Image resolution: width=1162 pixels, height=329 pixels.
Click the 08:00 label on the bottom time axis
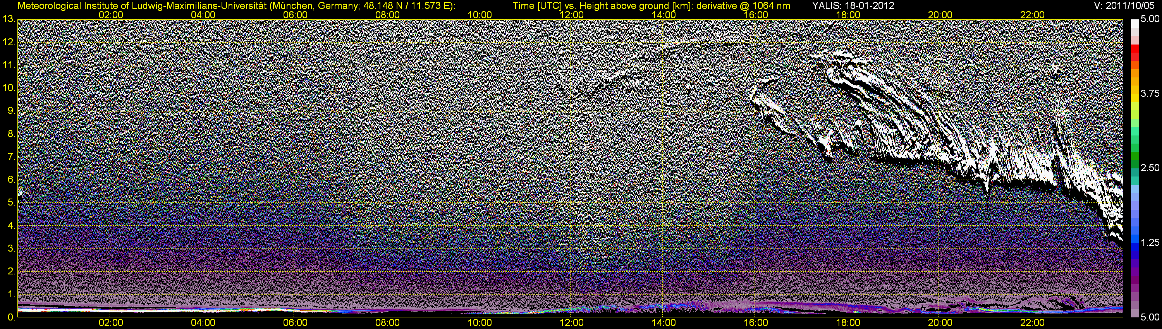tap(387, 323)
